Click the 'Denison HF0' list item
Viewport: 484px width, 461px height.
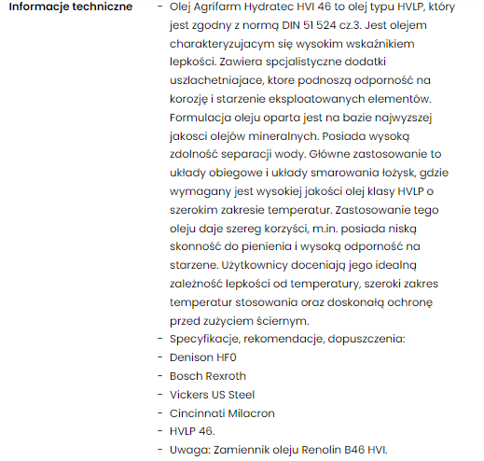point(203,357)
